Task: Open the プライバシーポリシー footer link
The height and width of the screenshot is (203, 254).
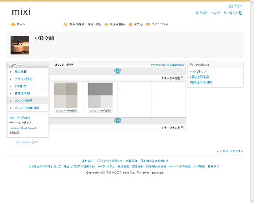Action: (109, 161)
